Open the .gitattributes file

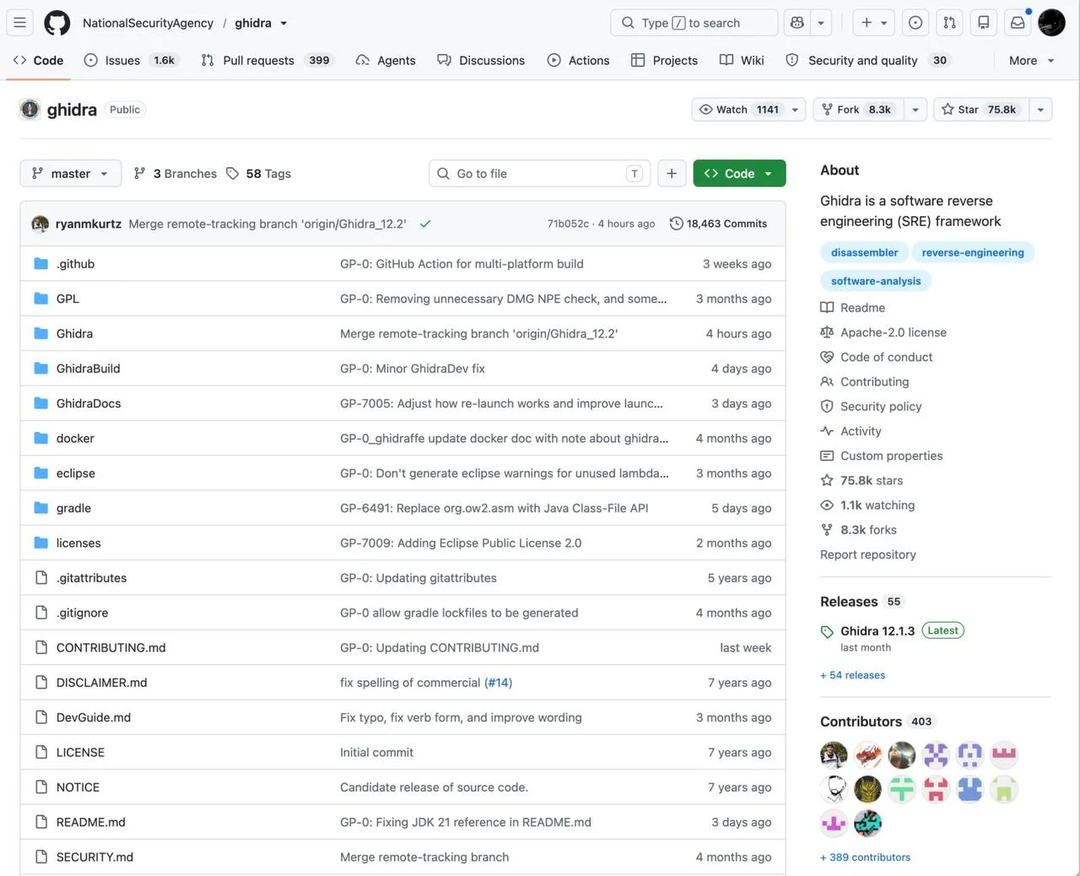(x=91, y=578)
